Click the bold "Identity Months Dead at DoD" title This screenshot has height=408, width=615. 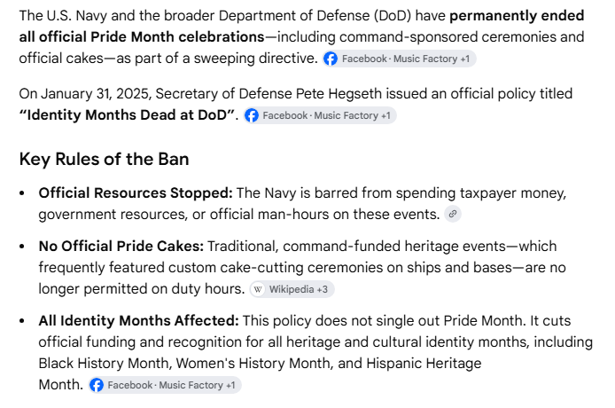pyautogui.click(x=127, y=115)
